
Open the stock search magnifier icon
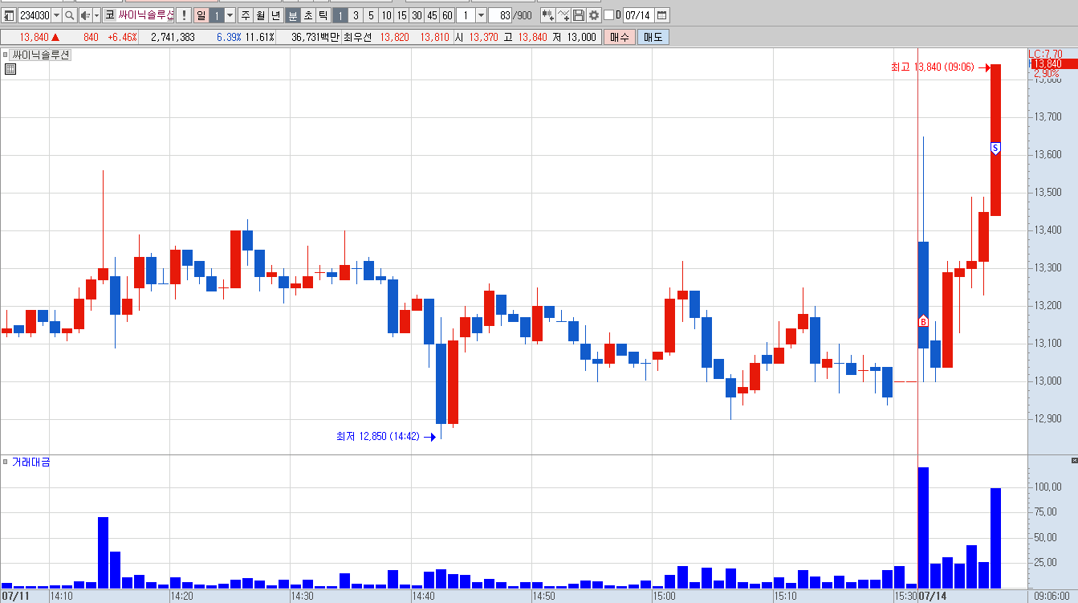[x=70, y=15]
